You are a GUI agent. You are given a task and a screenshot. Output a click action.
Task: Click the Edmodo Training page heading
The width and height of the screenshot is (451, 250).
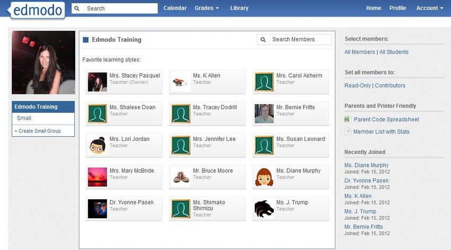click(117, 40)
